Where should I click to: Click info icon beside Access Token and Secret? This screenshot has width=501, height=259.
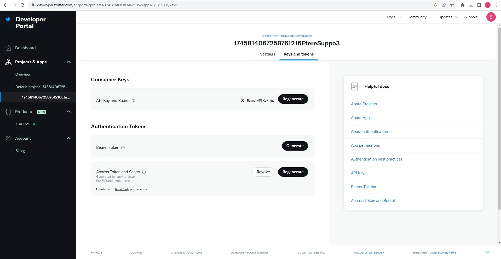144,172
